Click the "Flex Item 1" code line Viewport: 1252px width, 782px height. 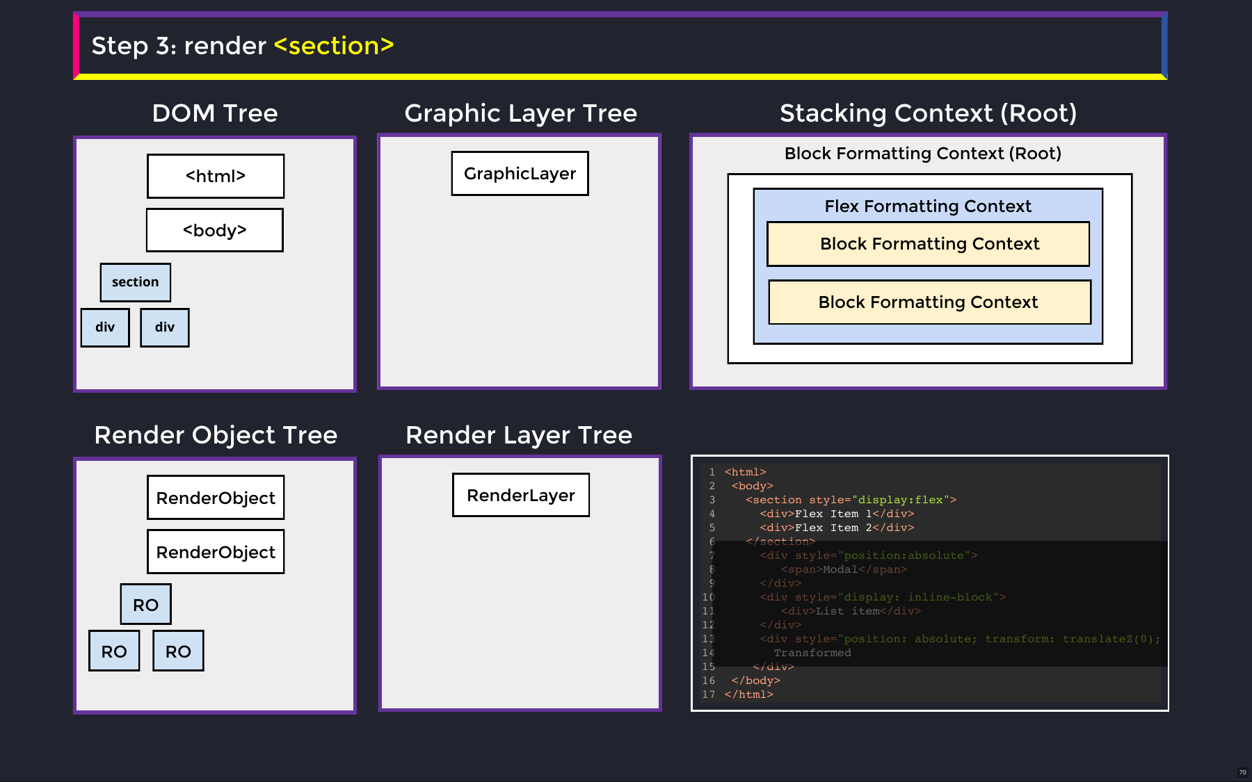pos(837,514)
